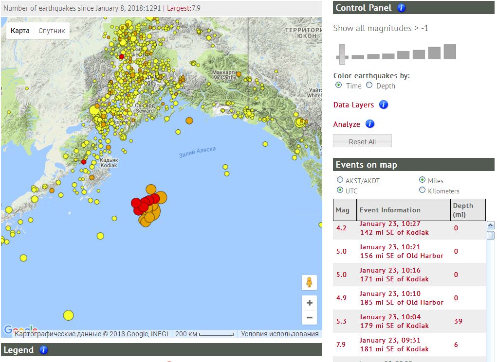
Task: Expand the Analyze section
Action: point(347,124)
